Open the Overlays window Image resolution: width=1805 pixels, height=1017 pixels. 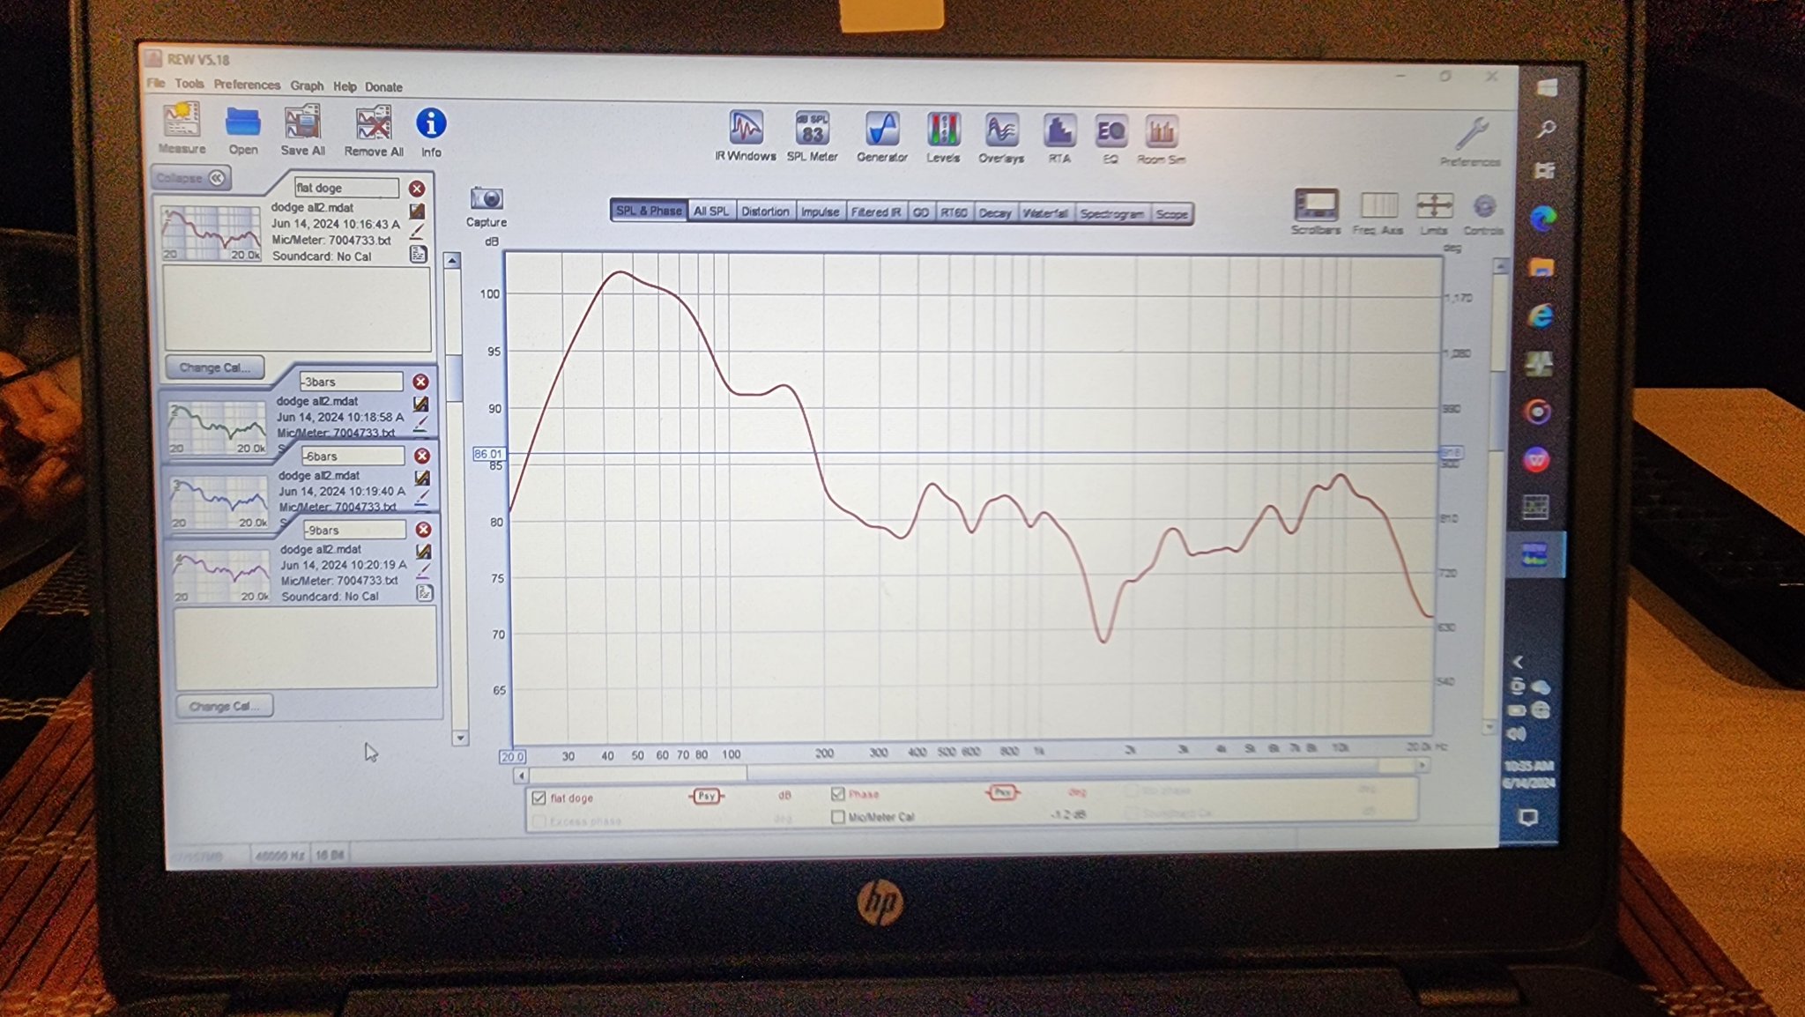coord(1001,131)
